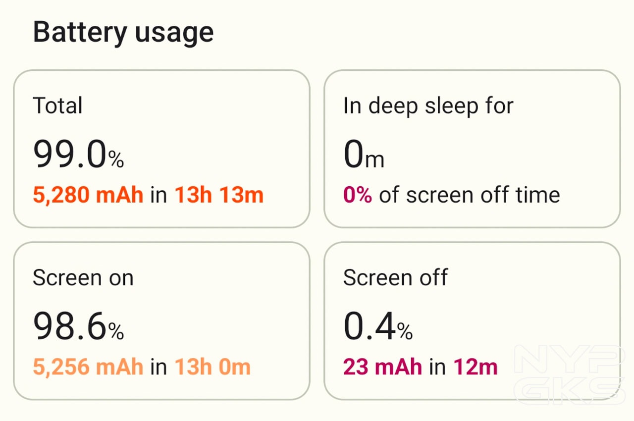The height and width of the screenshot is (421, 634).
Task: Click the Screen off label
Action: click(x=395, y=278)
